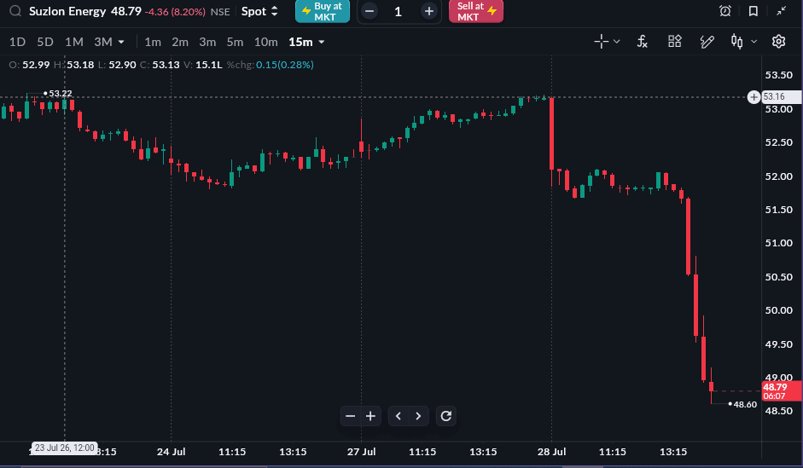Pan chart right with arrow

(418, 416)
